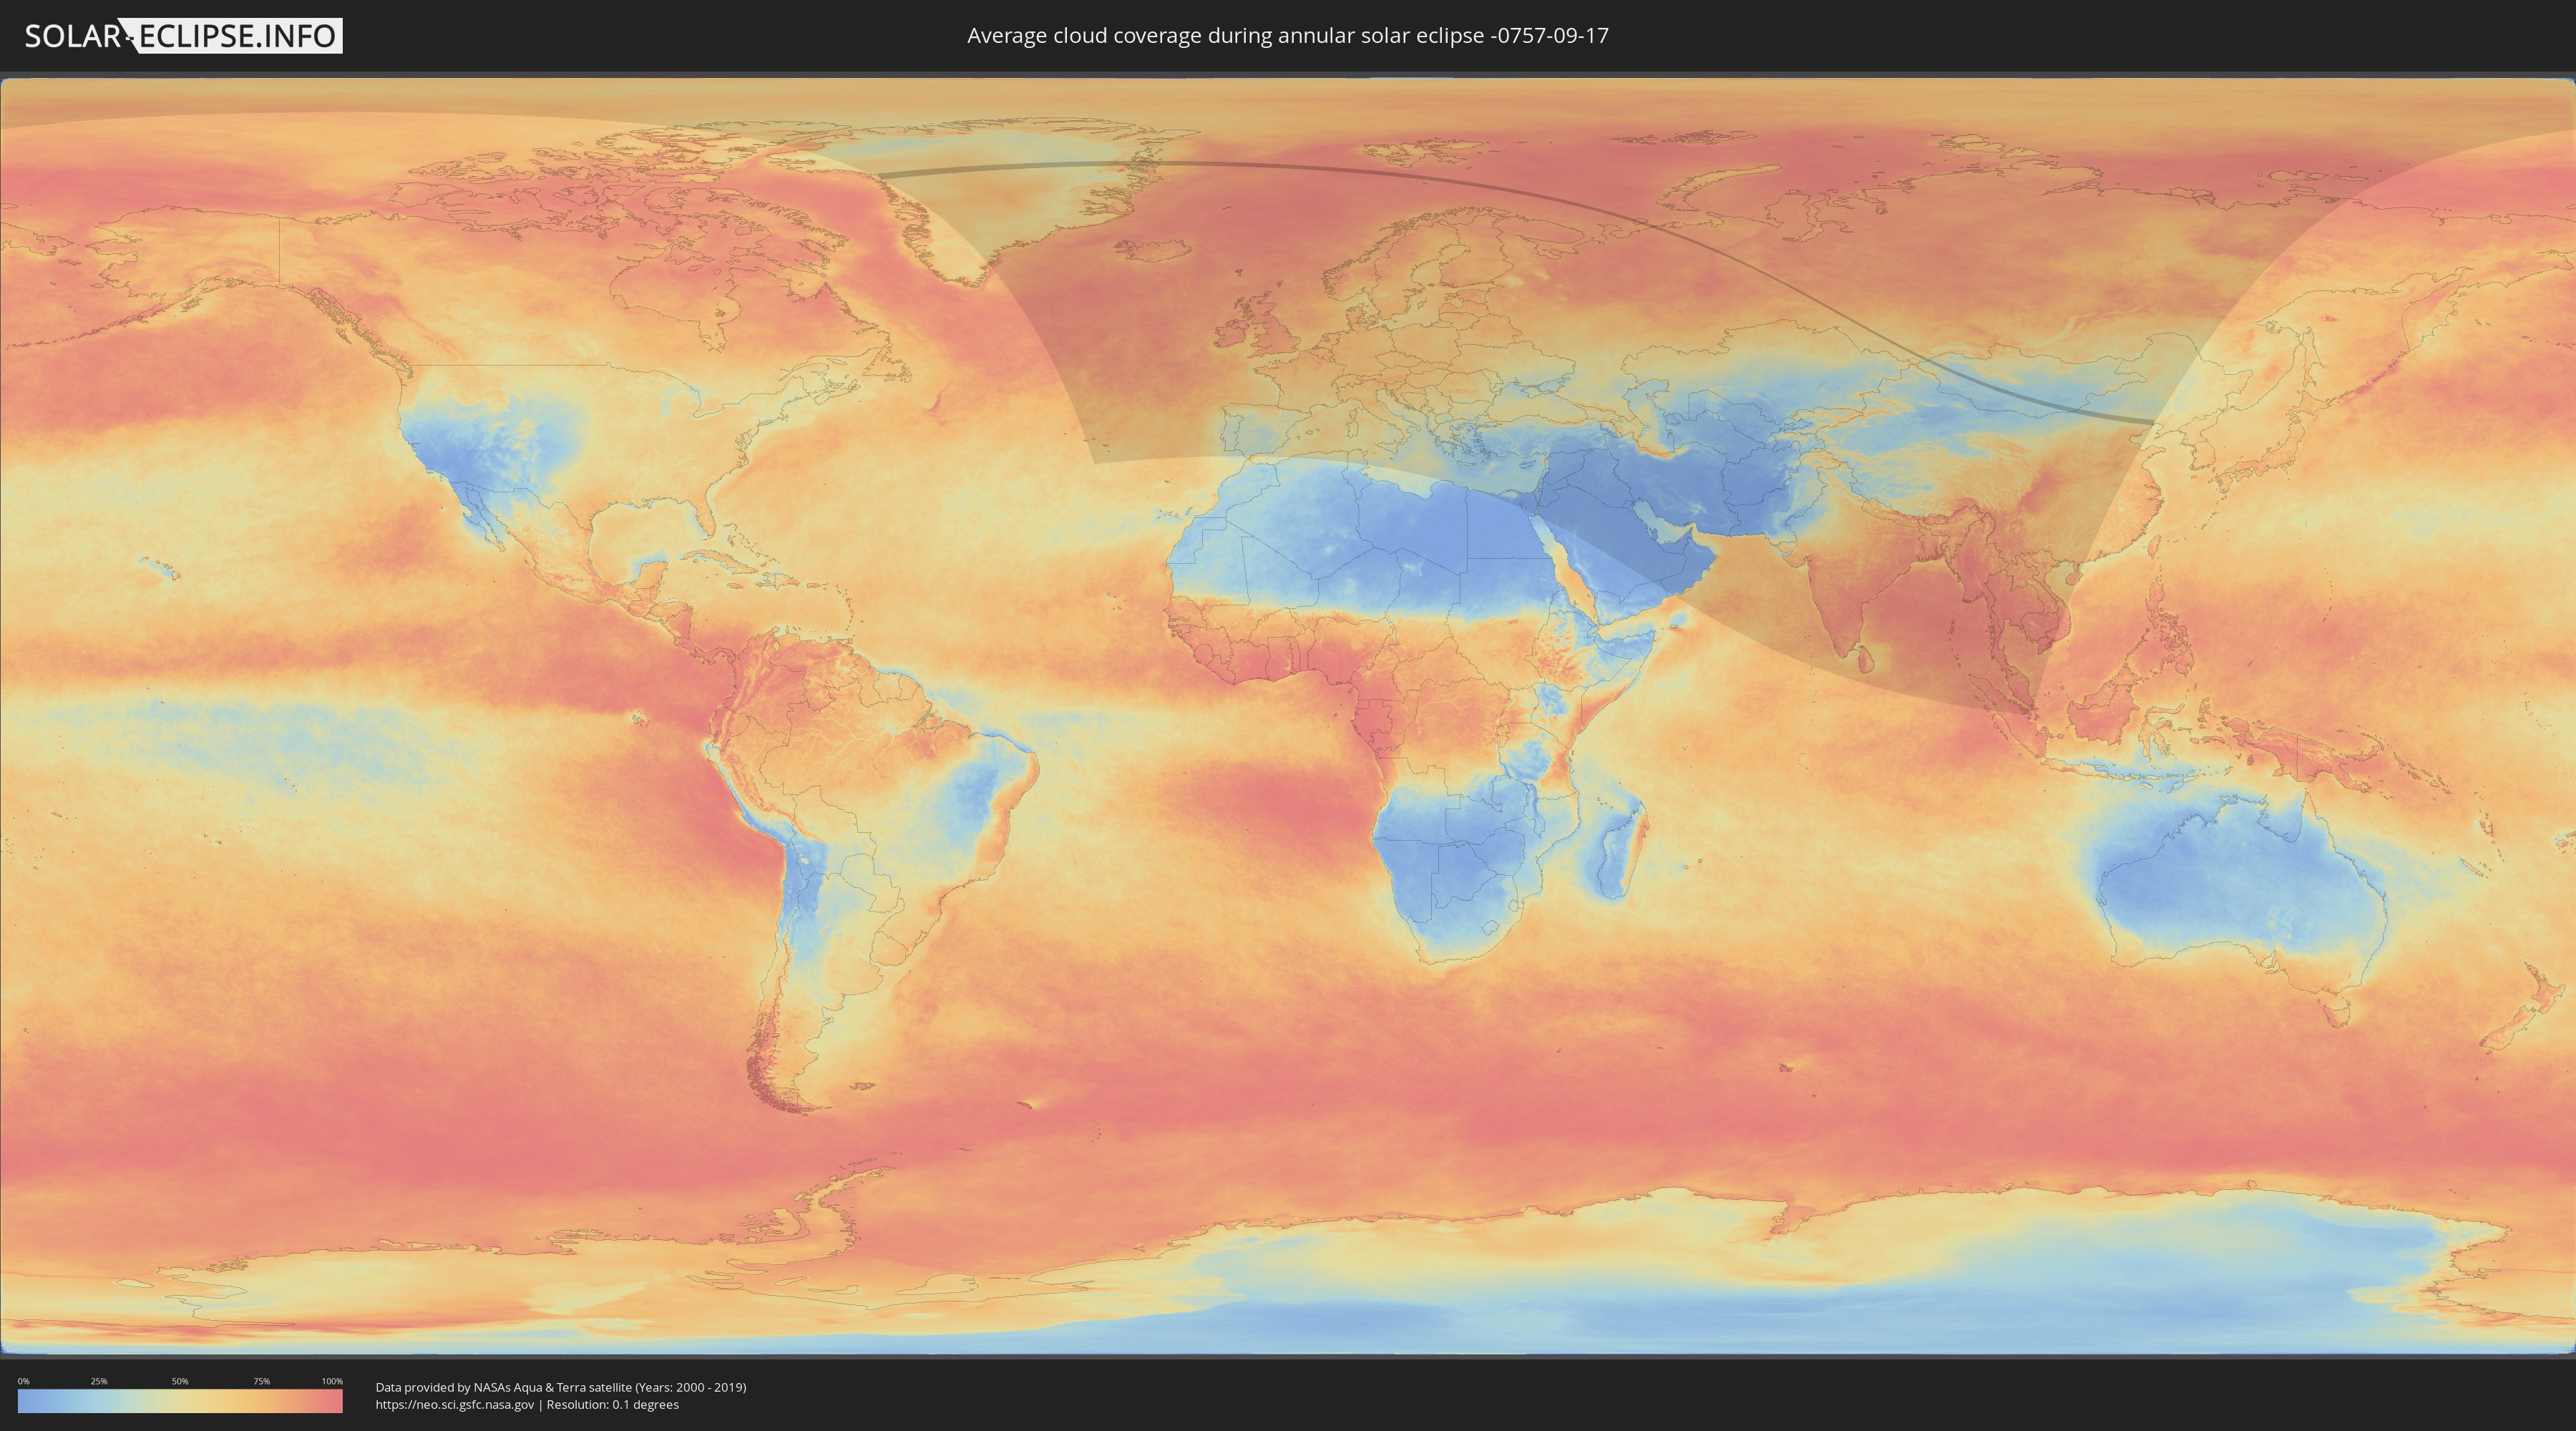This screenshot has height=1431, width=2576.
Task: Click the average cloud coverage title text
Action: point(1288,36)
